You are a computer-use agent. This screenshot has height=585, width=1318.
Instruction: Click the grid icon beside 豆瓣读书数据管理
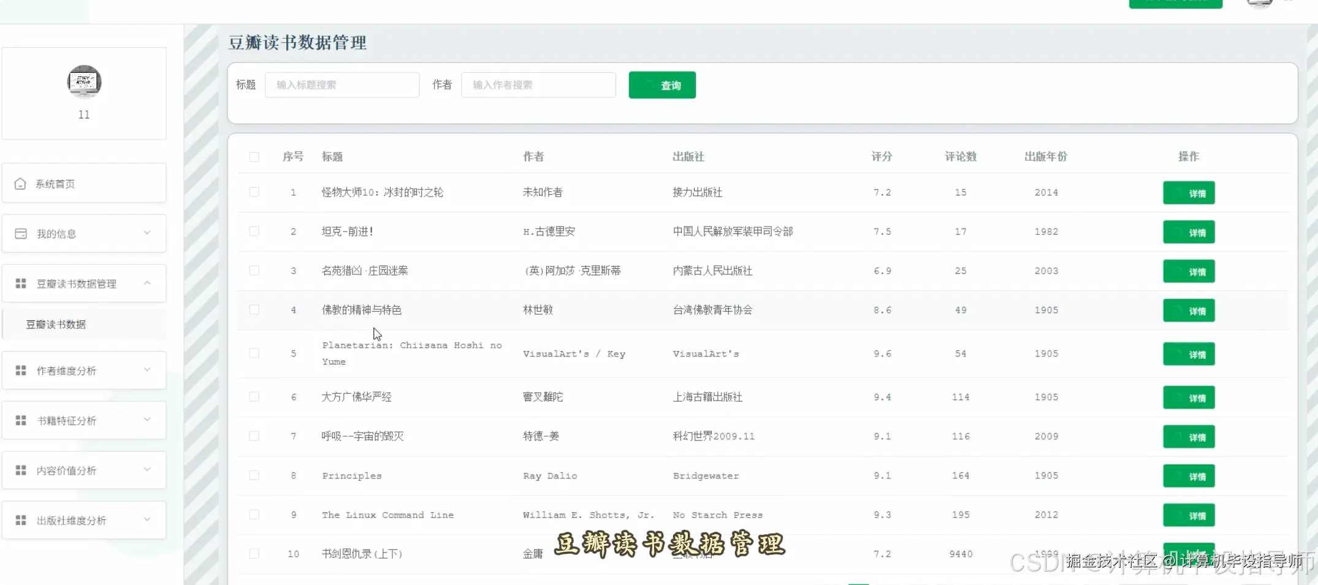coord(21,284)
